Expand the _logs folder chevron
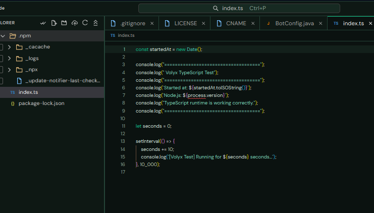The height and width of the screenshot is (213, 374). 9,59
